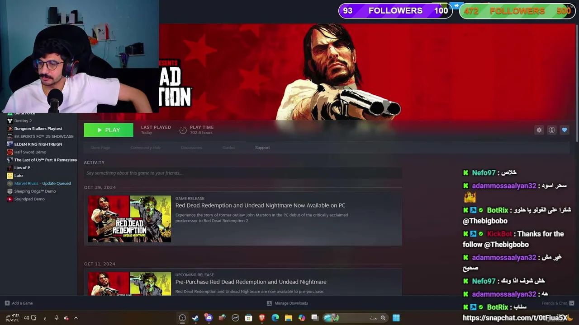Screen dimensions: 579x325
Task: Open Oct 11 pre-purchase news thumbnail
Action: pyautogui.click(x=129, y=283)
